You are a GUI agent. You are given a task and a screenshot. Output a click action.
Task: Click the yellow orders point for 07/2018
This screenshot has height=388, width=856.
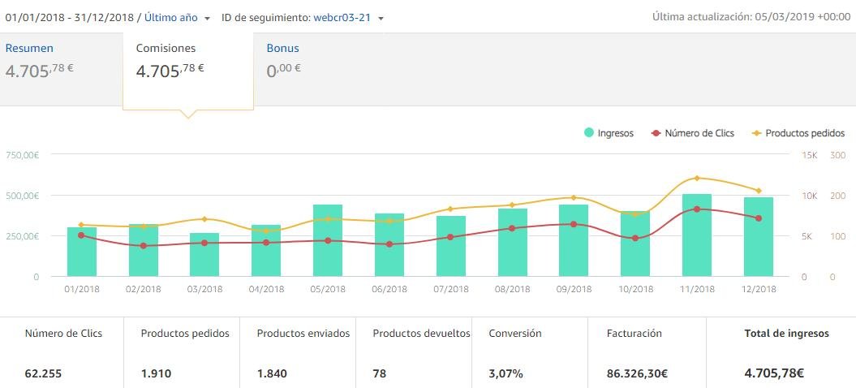coord(451,209)
